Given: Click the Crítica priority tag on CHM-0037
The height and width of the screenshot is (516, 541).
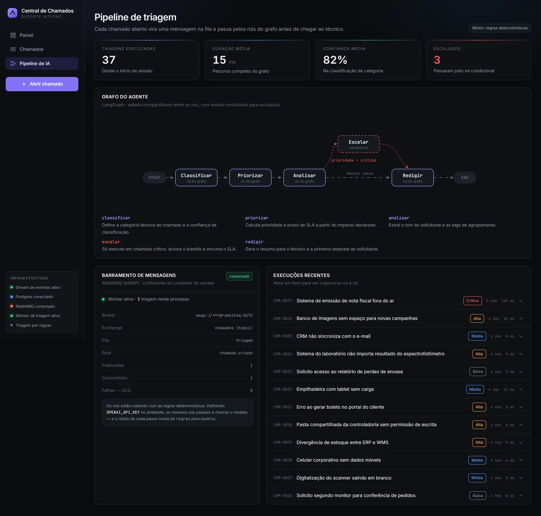Looking at the screenshot, I should 472,301.
